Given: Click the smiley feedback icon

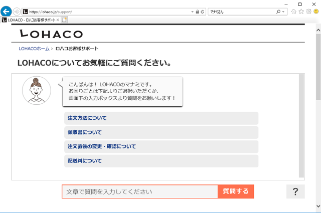Looking at the screenshot, I should coord(315,11).
